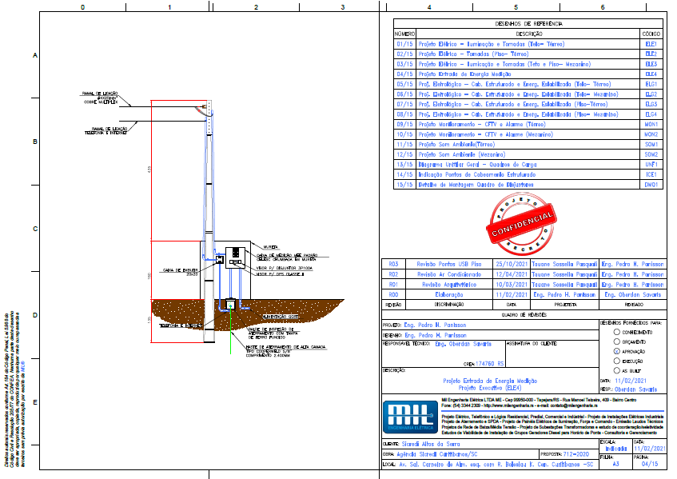
Task: Click the date 25/10/2021
Action: [512, 264]
